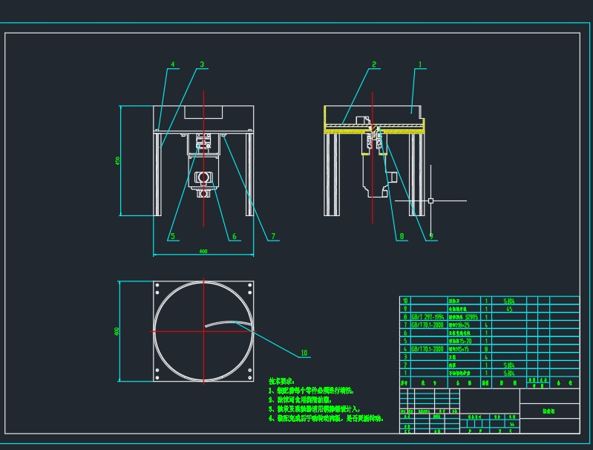Select the vertical 400 dimension beside top view
593x450 pixels.
coord(117,331)
